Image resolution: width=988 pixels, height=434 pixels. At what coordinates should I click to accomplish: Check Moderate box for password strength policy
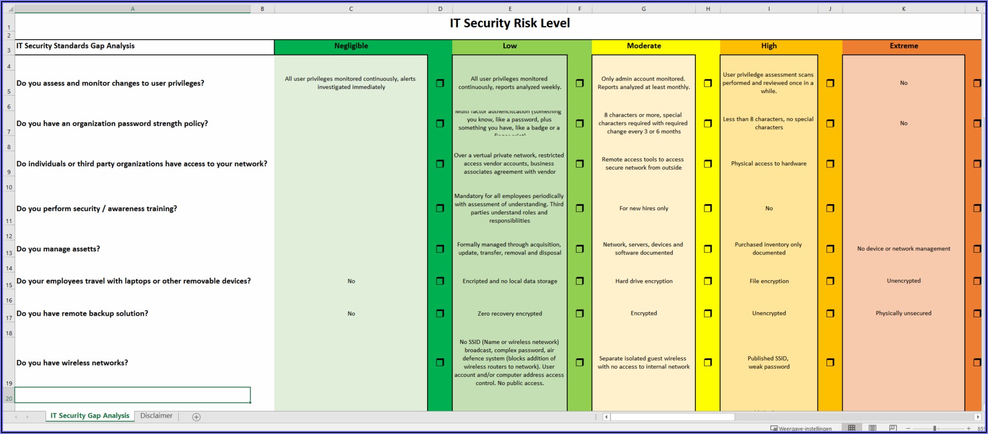click(708, 123)
